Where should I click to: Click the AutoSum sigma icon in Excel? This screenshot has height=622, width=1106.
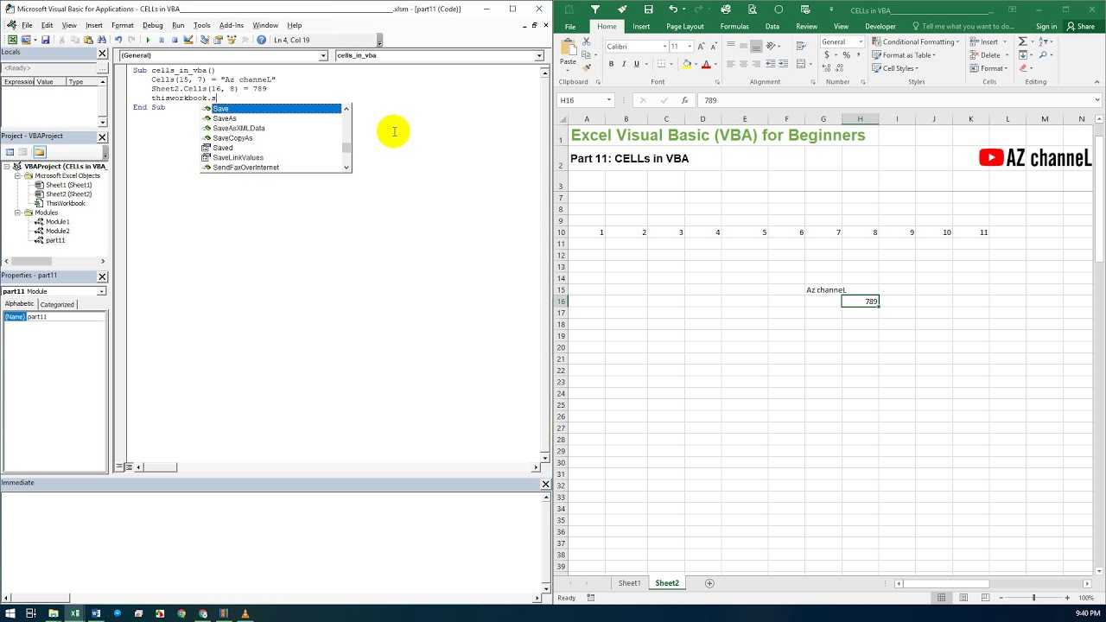(x=1023, y=41)
